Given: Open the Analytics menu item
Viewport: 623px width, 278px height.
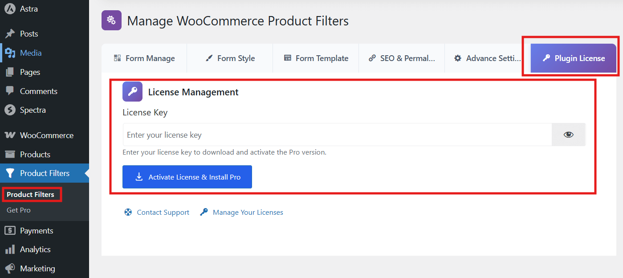Looking at the screenshot, I should click(x=45, y=249).
